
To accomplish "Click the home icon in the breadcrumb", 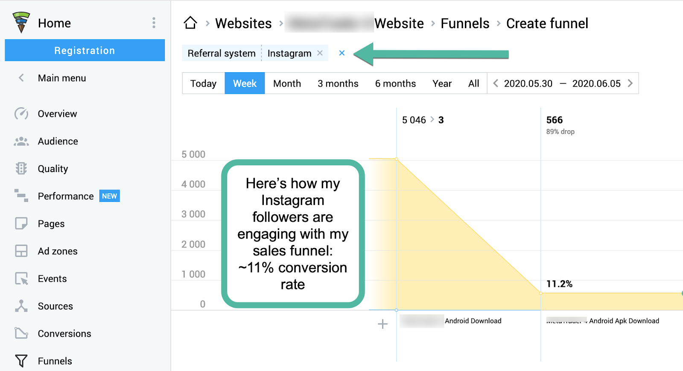I will tap(190, 23).
